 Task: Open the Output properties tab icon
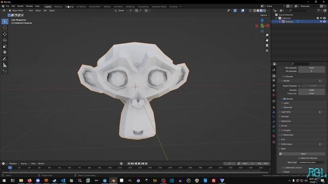coord(274,81)
